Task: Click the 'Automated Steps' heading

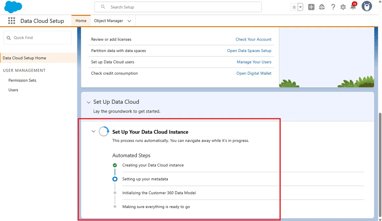Action: [x=131, y=155]
